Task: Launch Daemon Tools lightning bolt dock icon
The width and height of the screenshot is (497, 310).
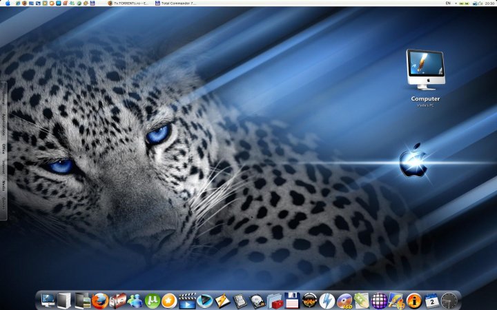Action: [x=327, y=300]
